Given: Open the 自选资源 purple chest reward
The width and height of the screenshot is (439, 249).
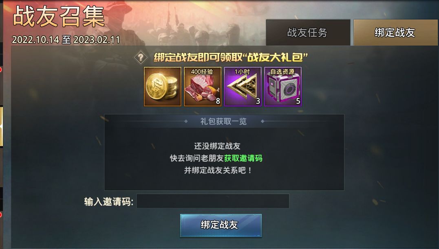Looking at the screenshot, I should coord(283,87).
